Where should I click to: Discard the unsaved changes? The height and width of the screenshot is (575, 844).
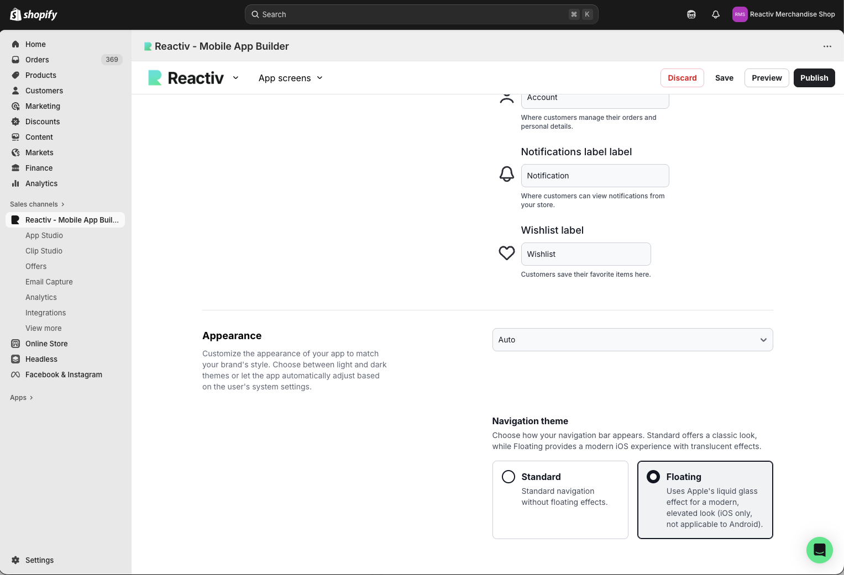coord(682,78)
